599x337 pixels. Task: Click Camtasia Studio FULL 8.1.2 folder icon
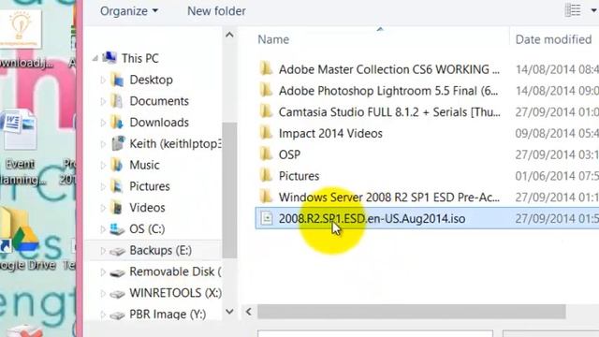pyautogui.click(x=266, y=112)
